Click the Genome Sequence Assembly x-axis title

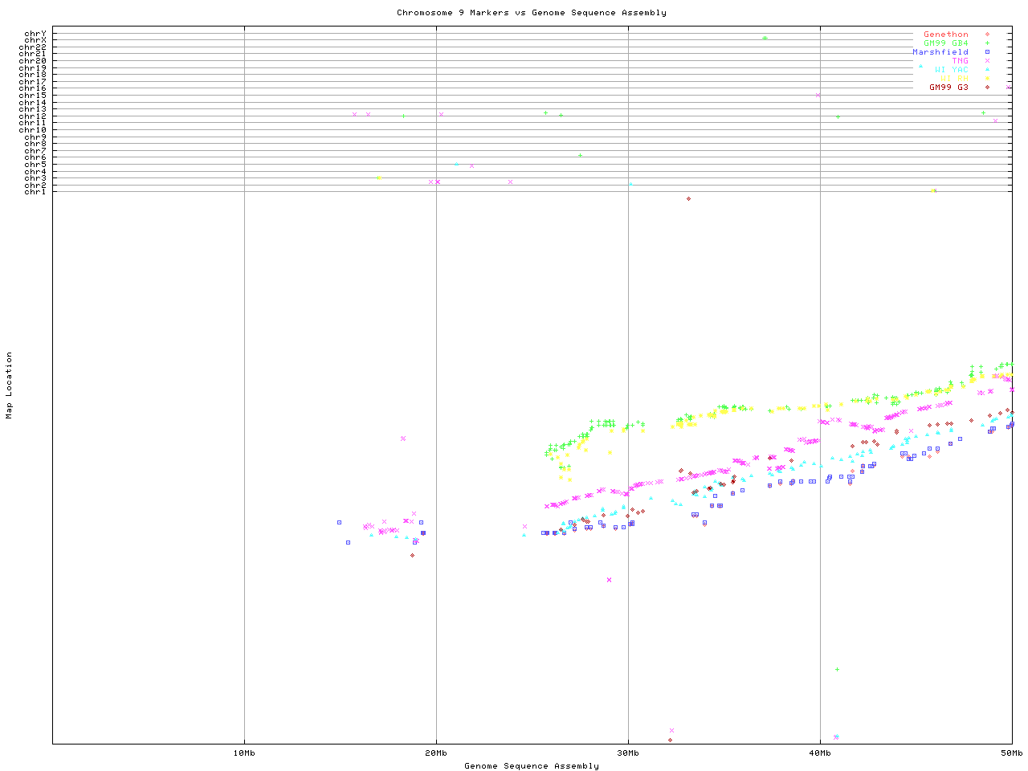(531, 766)
